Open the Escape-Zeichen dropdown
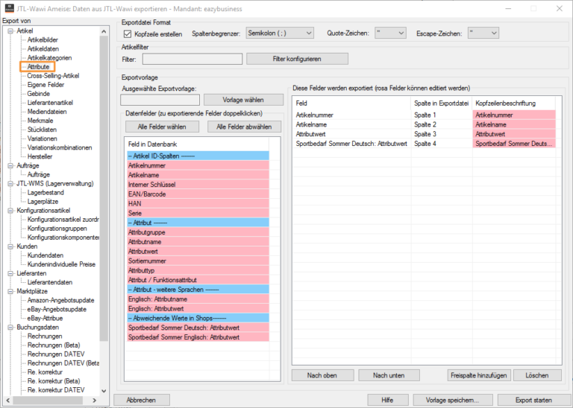This screenshot has height=408, width=573. (483, 34)
